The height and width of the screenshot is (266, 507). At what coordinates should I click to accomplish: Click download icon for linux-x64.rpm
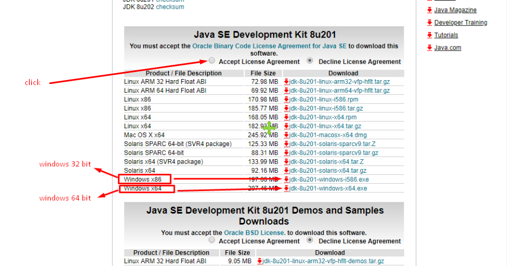click(x=286, y=117)
